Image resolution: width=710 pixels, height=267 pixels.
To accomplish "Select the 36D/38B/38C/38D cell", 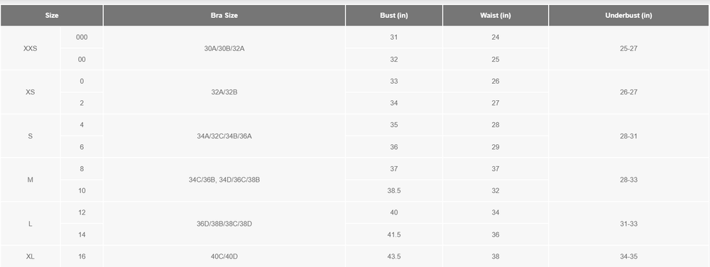I will [224, 224].
